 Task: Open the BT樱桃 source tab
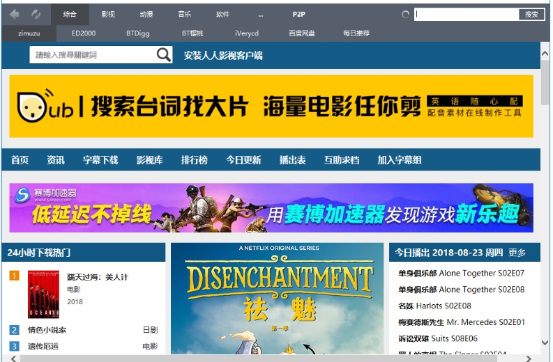pos(192,33)
